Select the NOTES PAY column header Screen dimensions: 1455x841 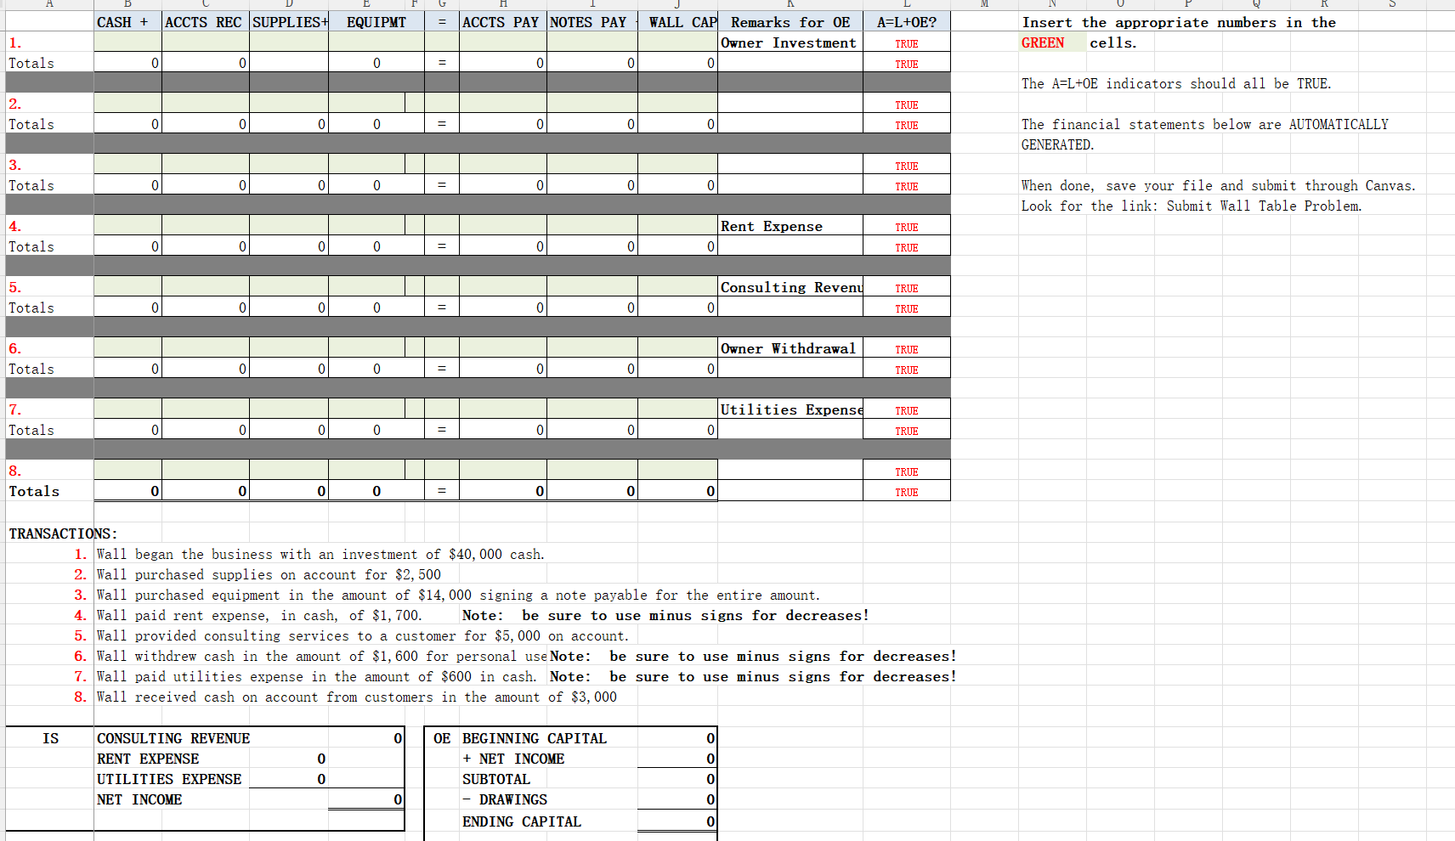[x=590, y=22]
